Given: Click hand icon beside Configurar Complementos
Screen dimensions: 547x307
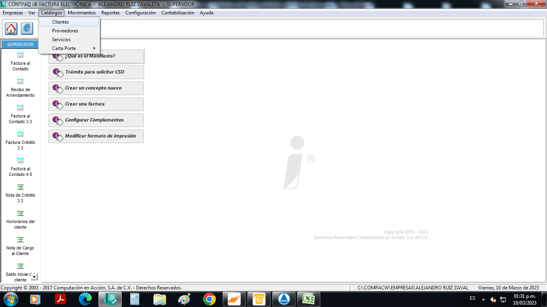Looking at the screenshot, I should [58, 120].
